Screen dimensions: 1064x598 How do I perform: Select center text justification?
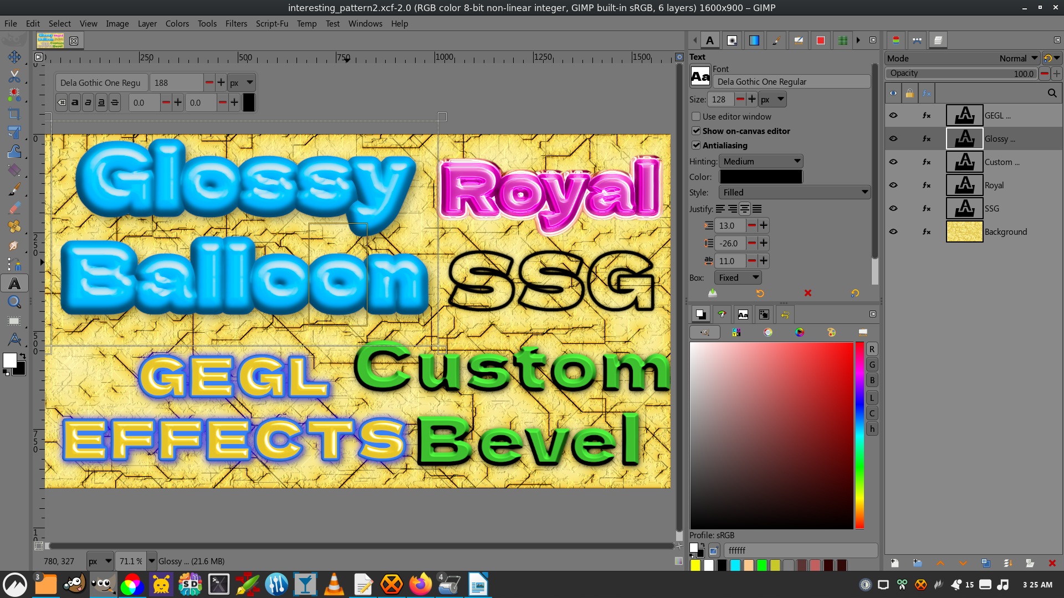(x=745, y=209)
